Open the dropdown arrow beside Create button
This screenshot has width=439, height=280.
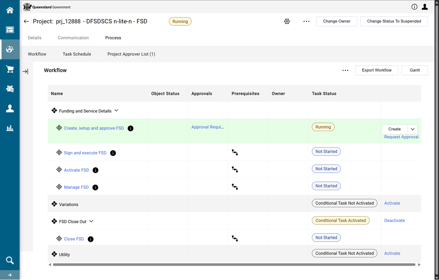[x=413, y=129]
